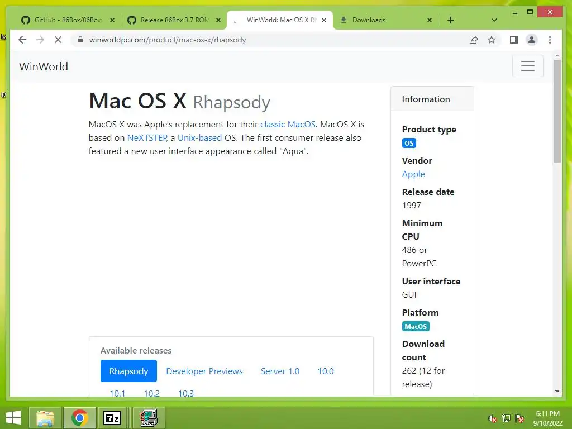Stop loading the page
Viewport: 572px width, 429px height.
pyautogui.click(x=58, y=40)
